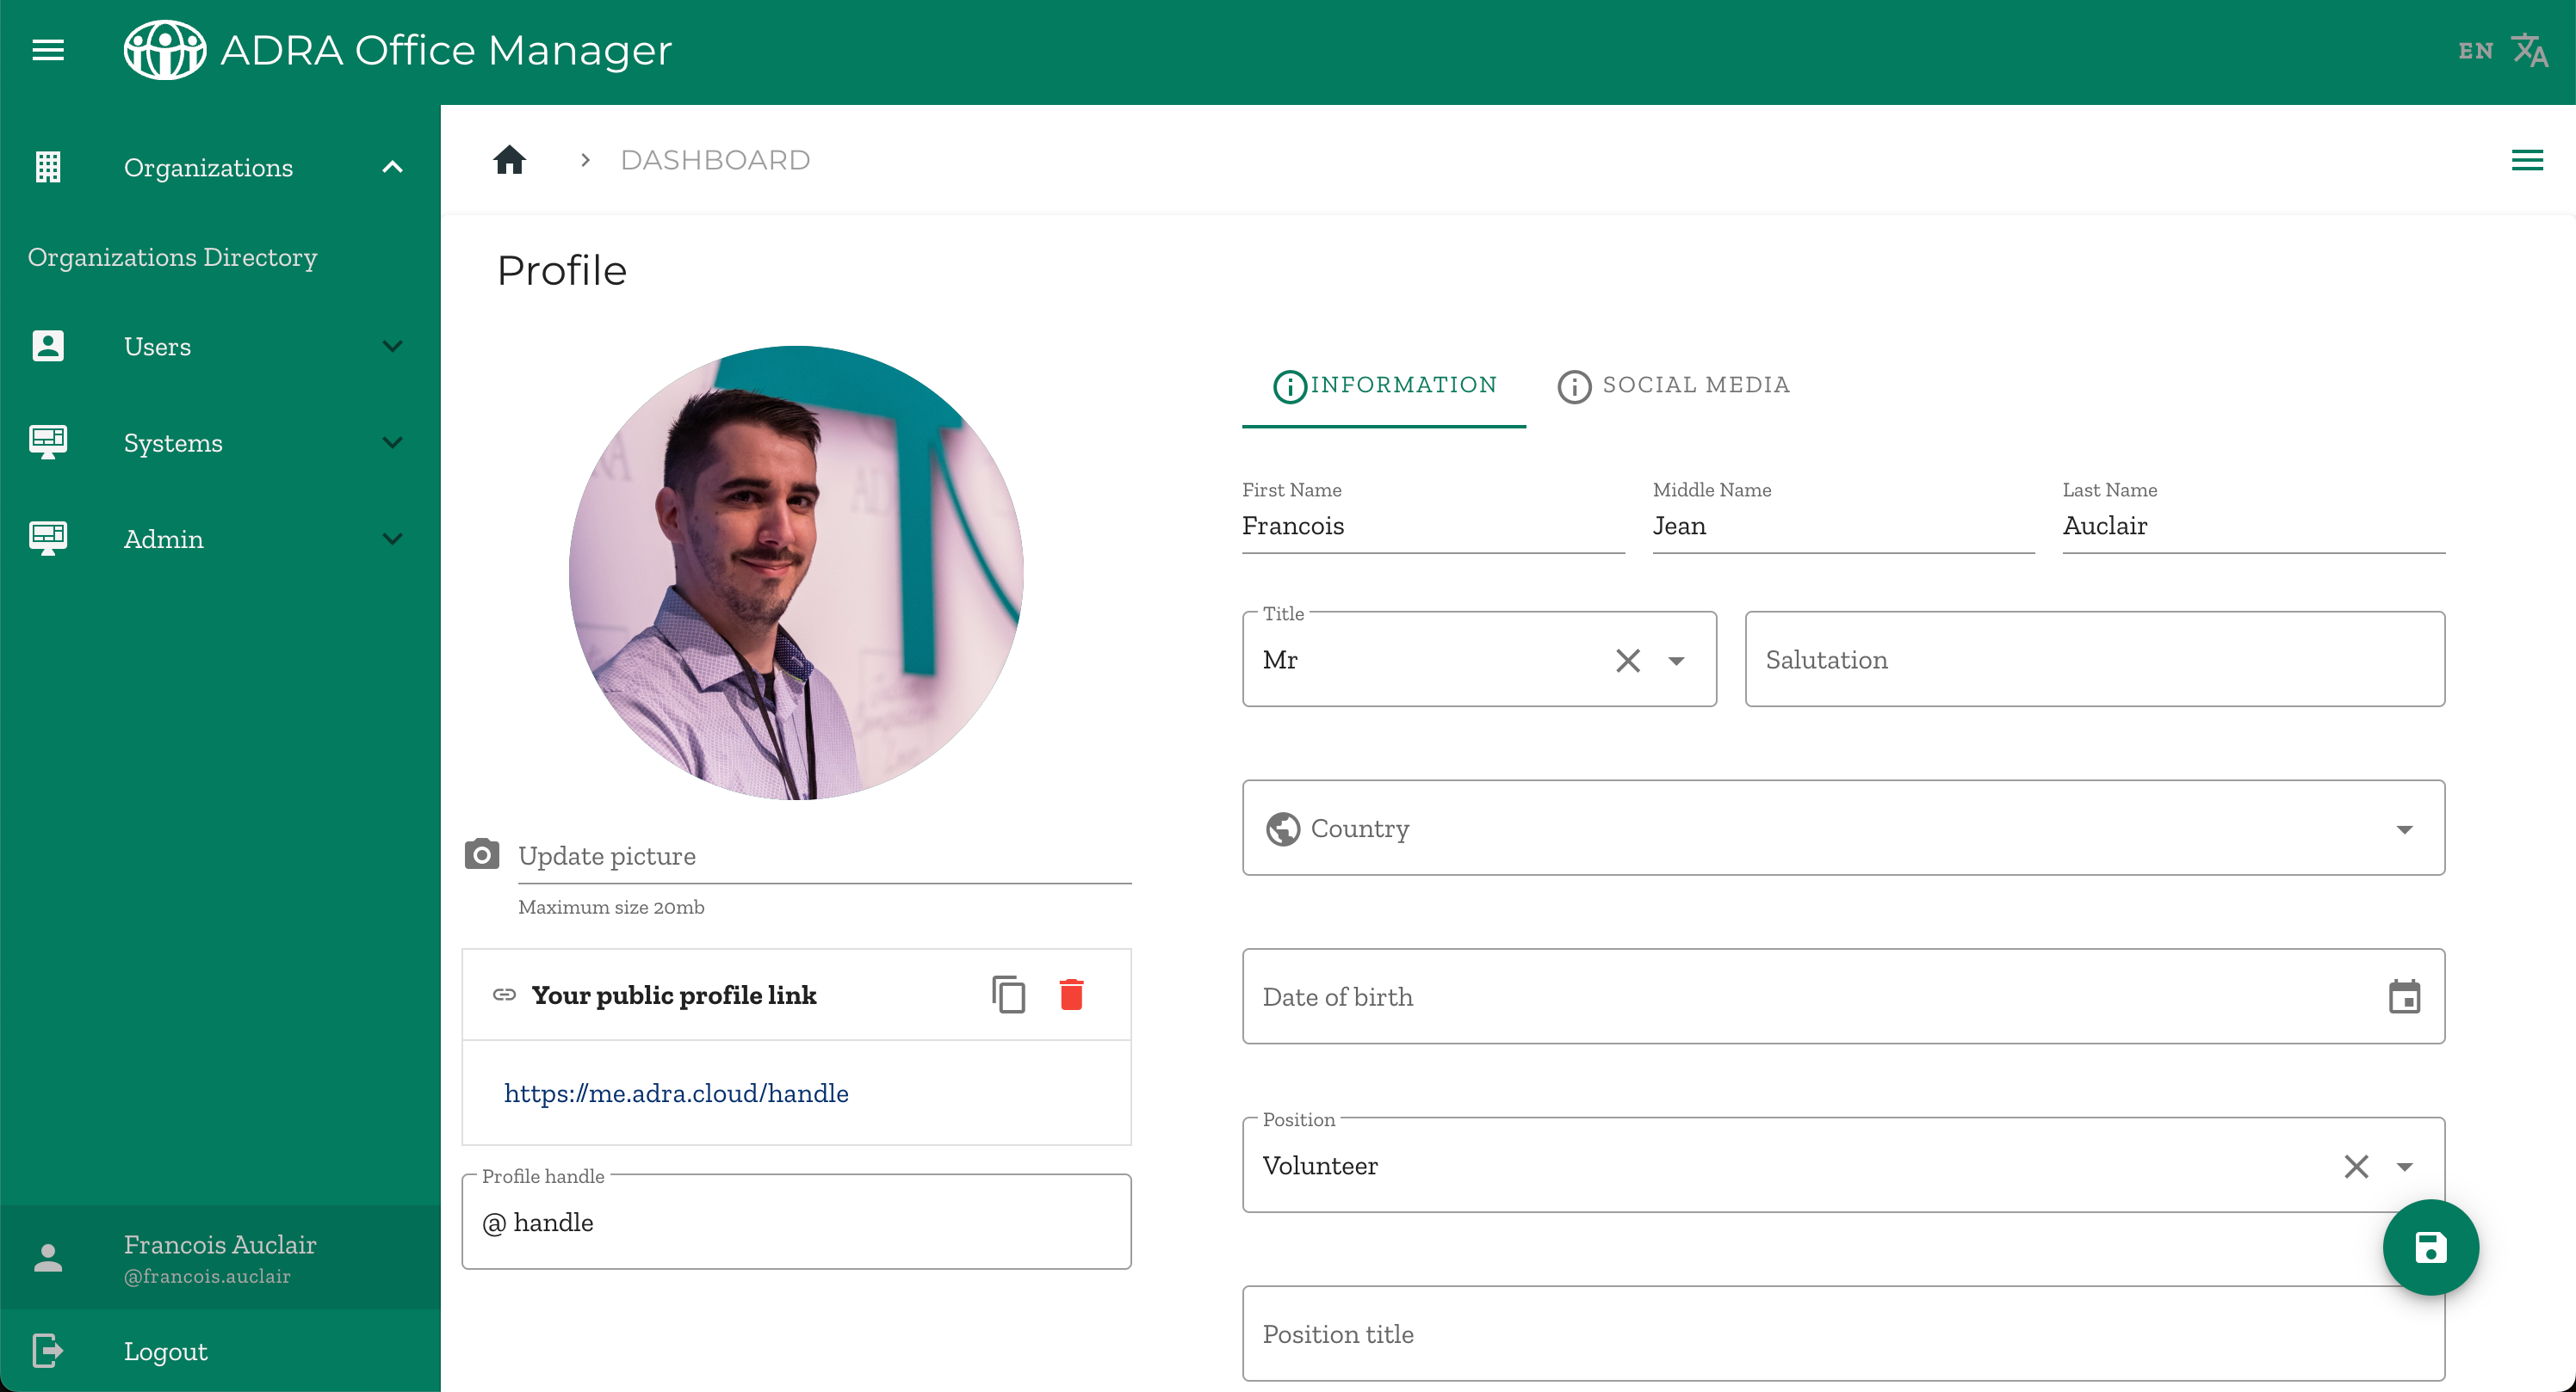Screen dimensions: 2576x1392
Task: Clear the Volunteer position selection
Action: (2356, 1166)
